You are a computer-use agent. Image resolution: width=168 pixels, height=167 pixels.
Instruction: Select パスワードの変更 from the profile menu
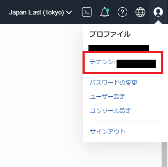pyautogui.click(x=114, y=83)
